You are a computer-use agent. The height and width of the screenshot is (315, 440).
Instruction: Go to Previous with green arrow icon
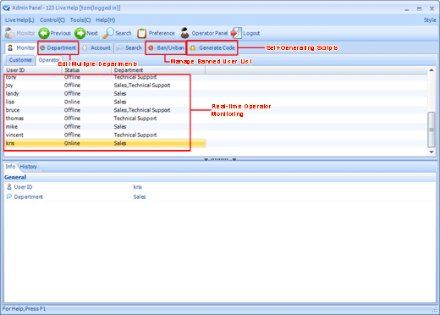tap(44, 33)
